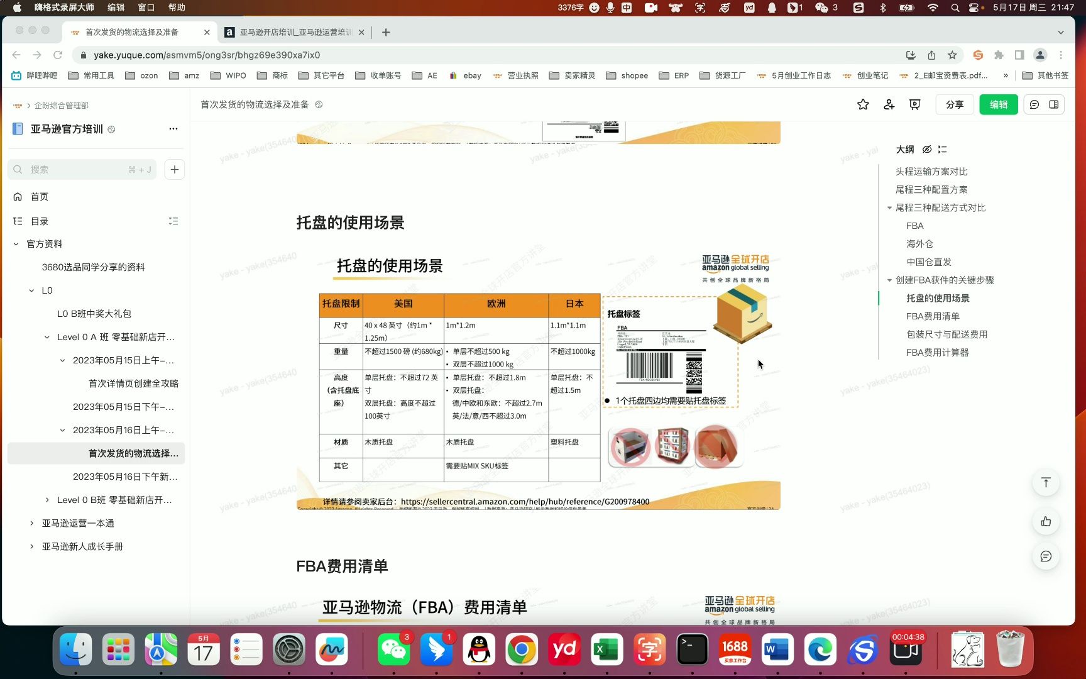Screen dimensions: 1086x679
Task: Open the 常用工具 bookmarks folder
Action: pos(91,75)
